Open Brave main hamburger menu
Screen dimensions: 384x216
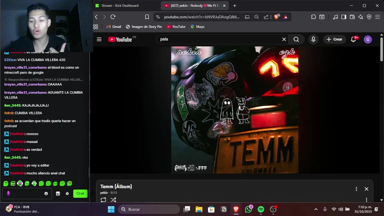(378, 17)
